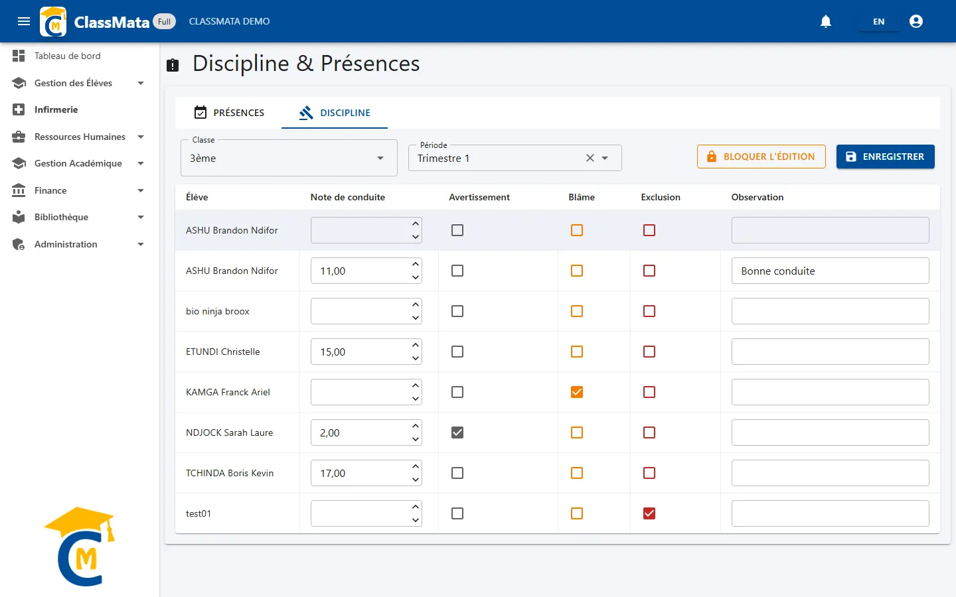
Task: Click the ClassMata logo in header
Action: pyautogui.click(x=53, y=21)
